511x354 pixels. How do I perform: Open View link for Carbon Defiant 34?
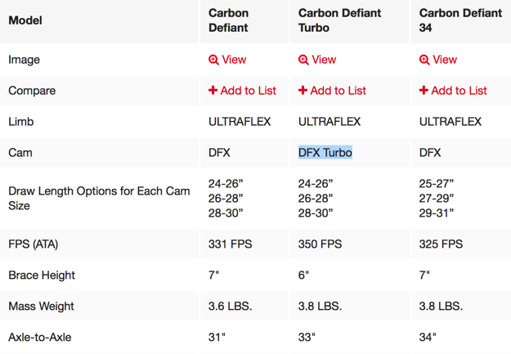tap(445, 60)
